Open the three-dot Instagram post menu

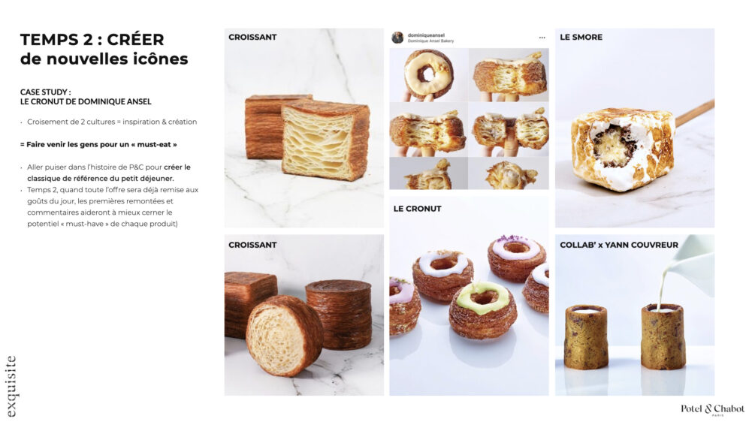coord(542,38)
